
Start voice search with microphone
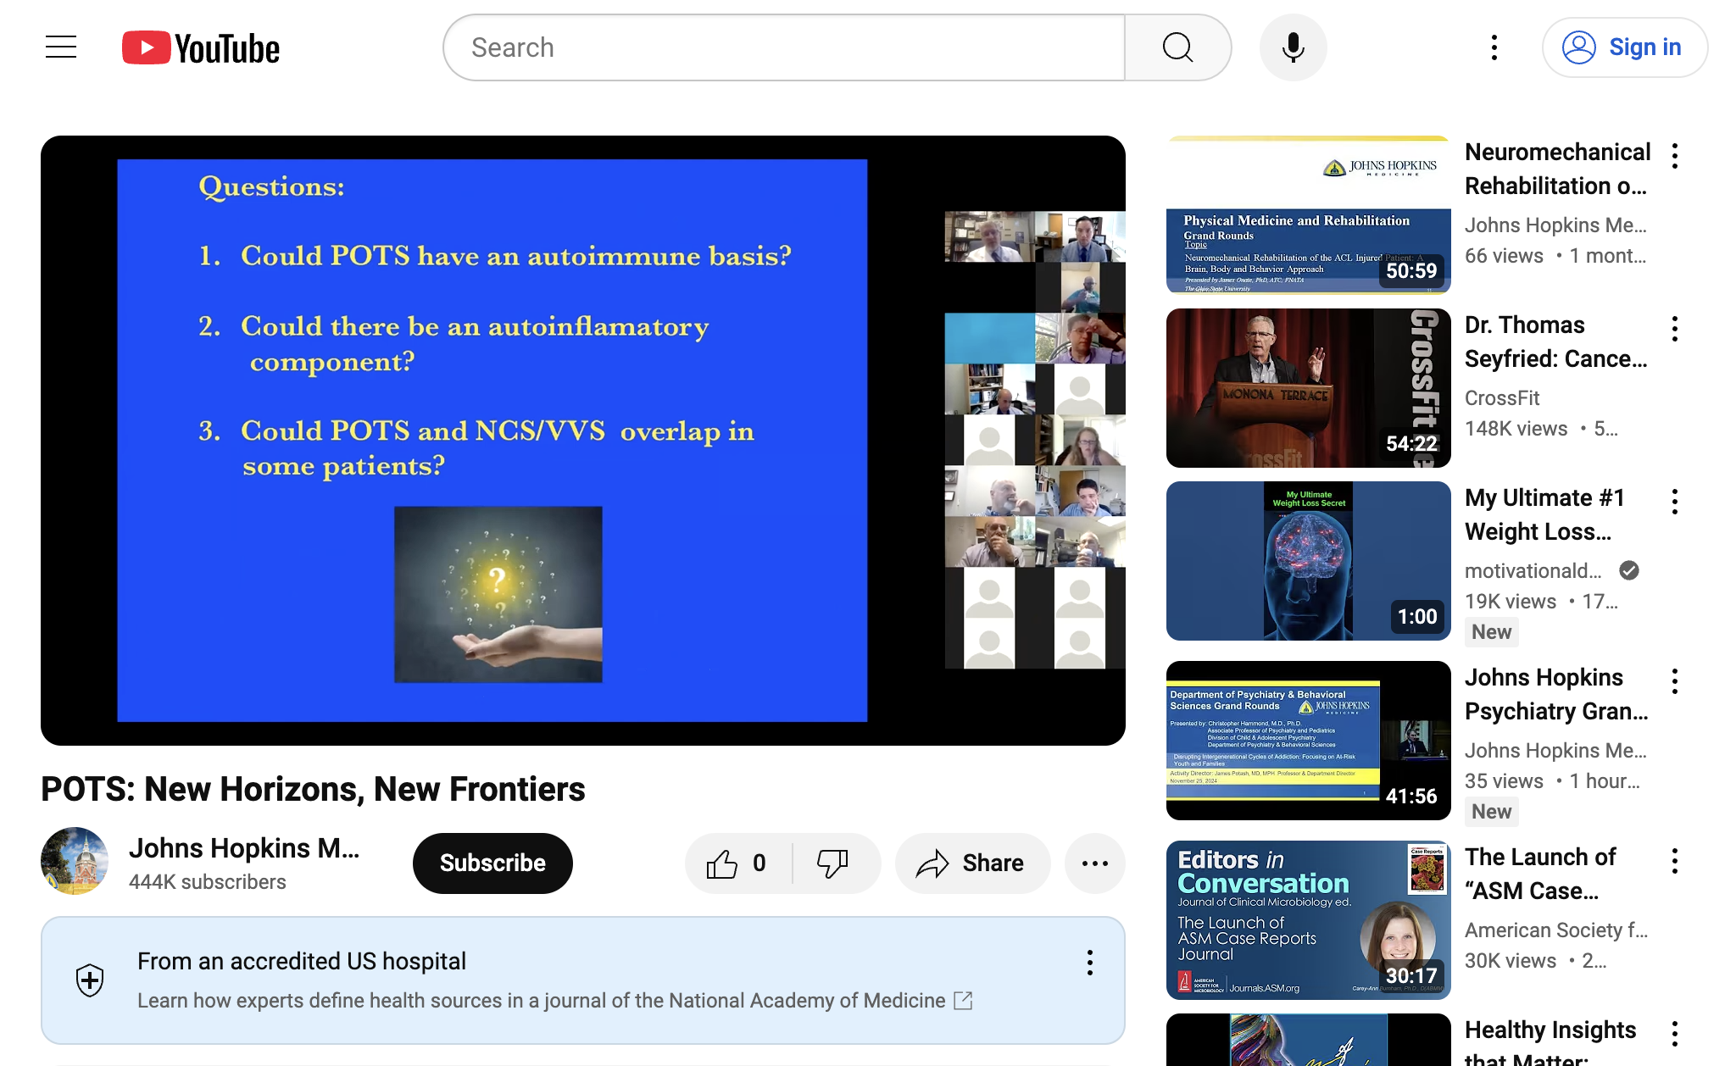click(x=1293, y=47)
